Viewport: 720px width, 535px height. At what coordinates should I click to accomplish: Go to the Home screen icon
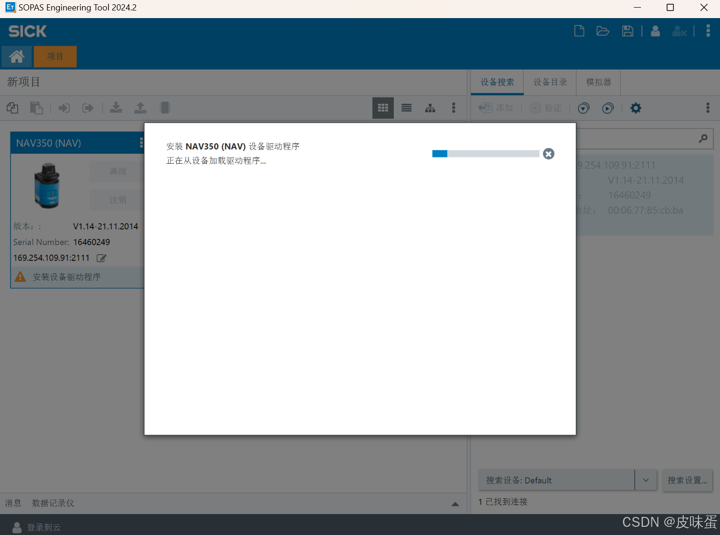(17, 57)
